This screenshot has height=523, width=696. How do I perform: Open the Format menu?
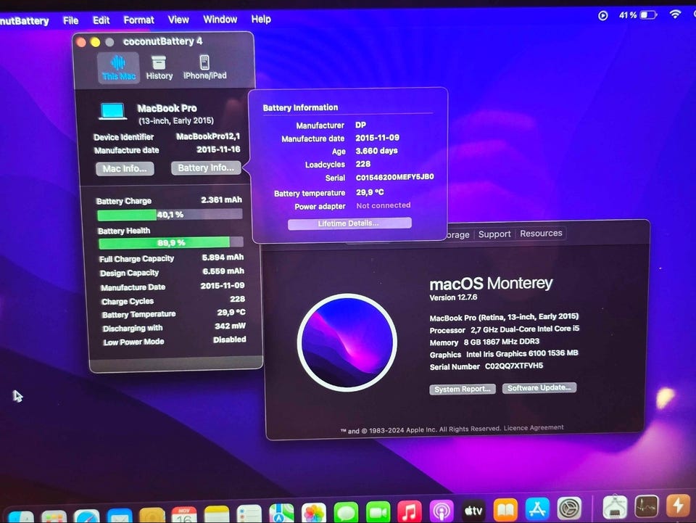point(139,20)
